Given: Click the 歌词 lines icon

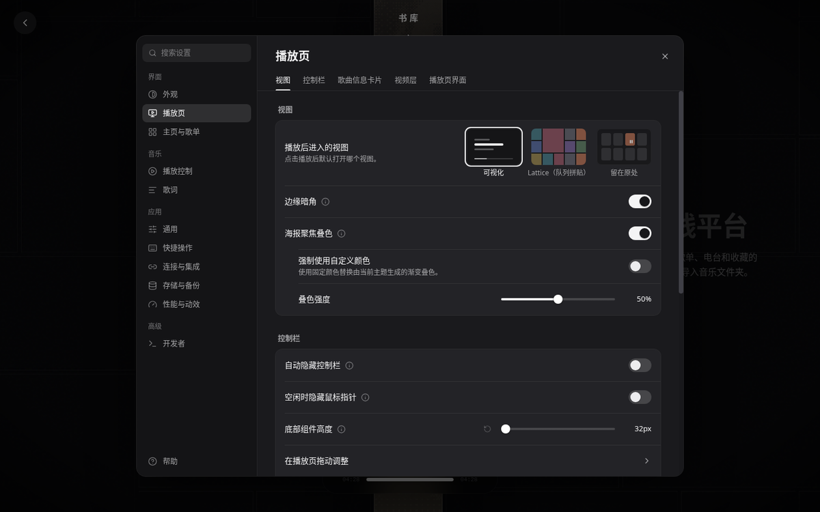Looking at the screenshot, I should (x=152, y=190).
